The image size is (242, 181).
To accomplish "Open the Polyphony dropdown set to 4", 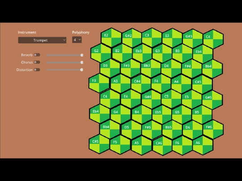I will point(77,40).
